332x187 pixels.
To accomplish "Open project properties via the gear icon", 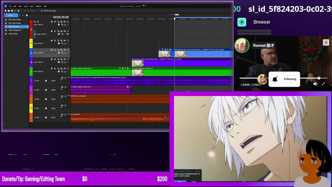I will coord(18,11).
